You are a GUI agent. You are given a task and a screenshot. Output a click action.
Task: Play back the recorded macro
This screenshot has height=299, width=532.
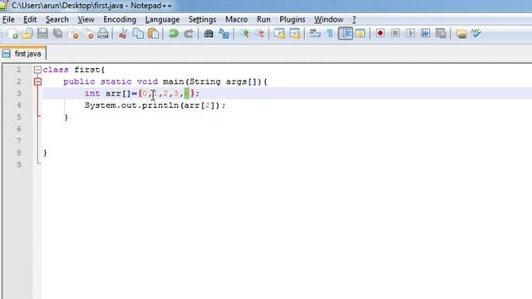point(411,33)
